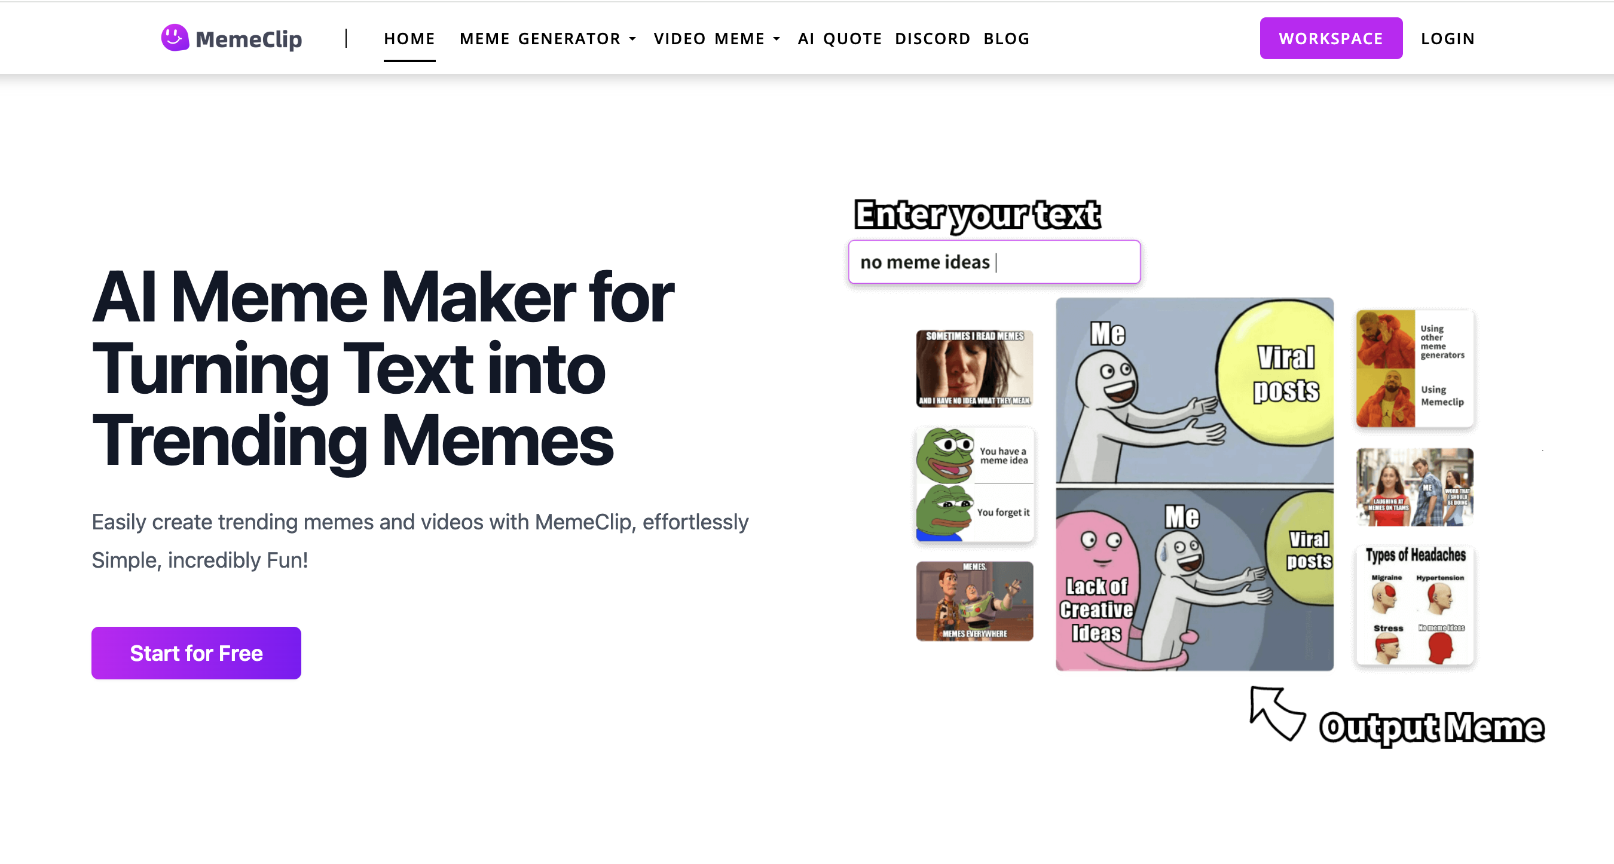Select the Types of Headaches meme thumbnail
This screenshot has width=1614, height=864.
(x=1414, y=605)
